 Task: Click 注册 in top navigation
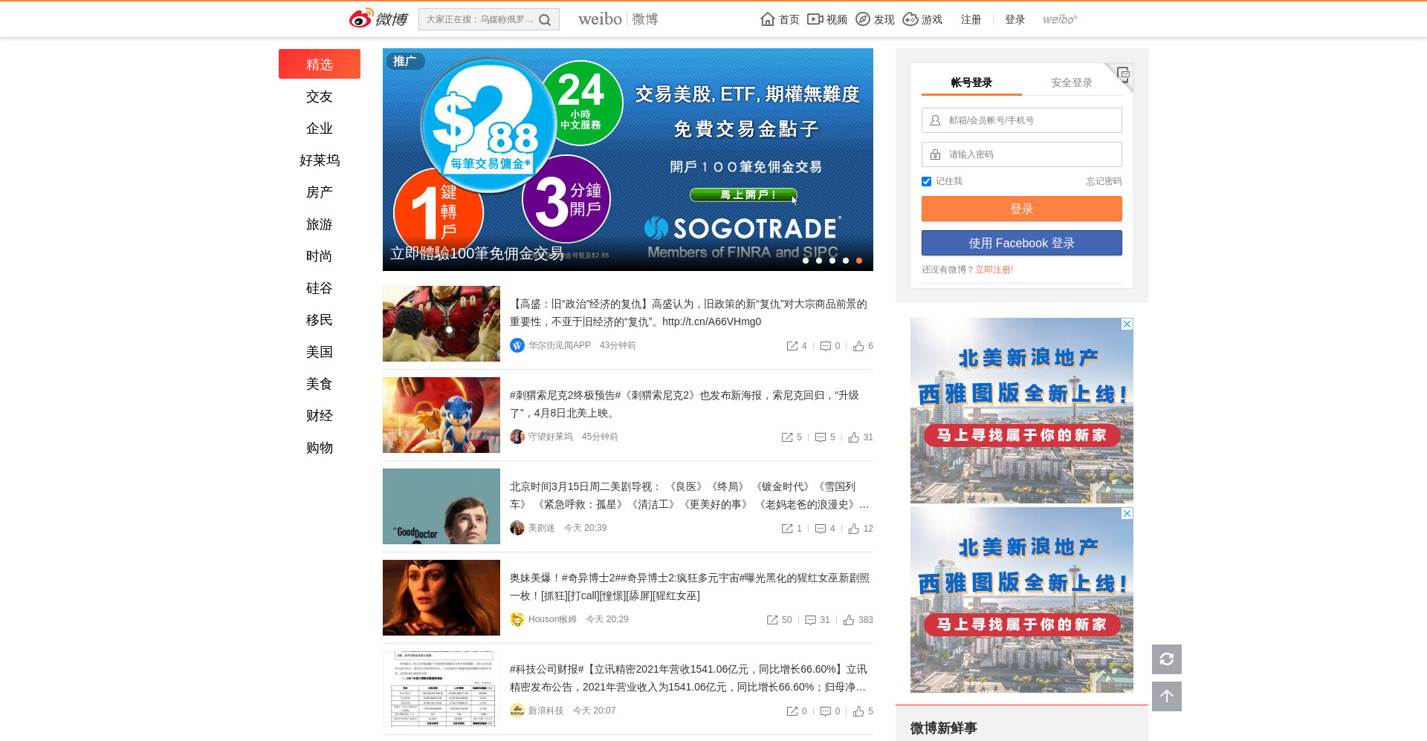point(971,19)
